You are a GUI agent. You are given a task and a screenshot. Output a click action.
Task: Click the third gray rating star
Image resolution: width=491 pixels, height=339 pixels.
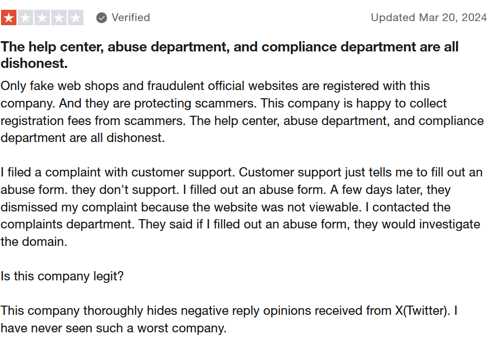pos(42,18)
